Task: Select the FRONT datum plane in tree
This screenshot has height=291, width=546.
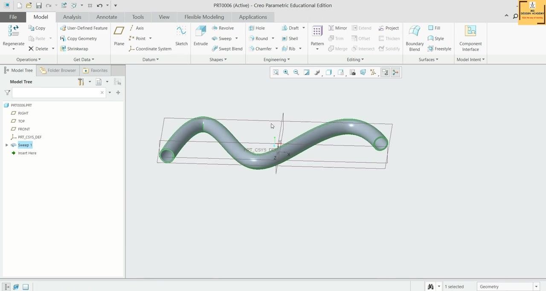Action: [24, 129]
